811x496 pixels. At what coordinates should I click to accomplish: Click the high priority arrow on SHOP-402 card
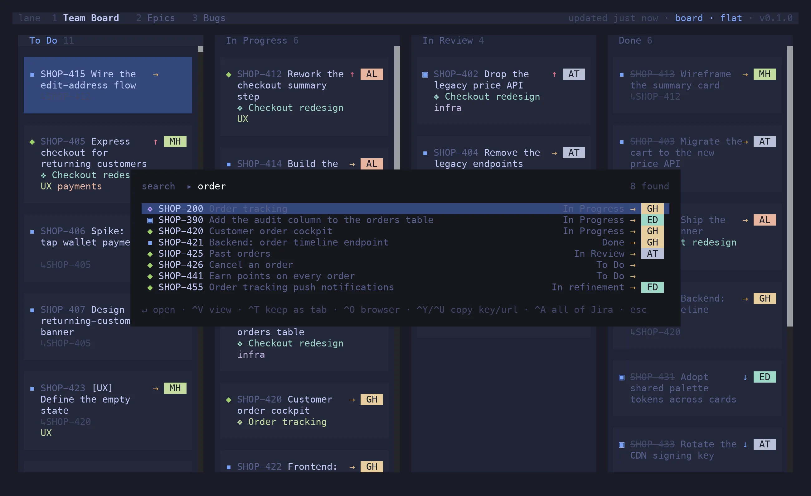554,74
